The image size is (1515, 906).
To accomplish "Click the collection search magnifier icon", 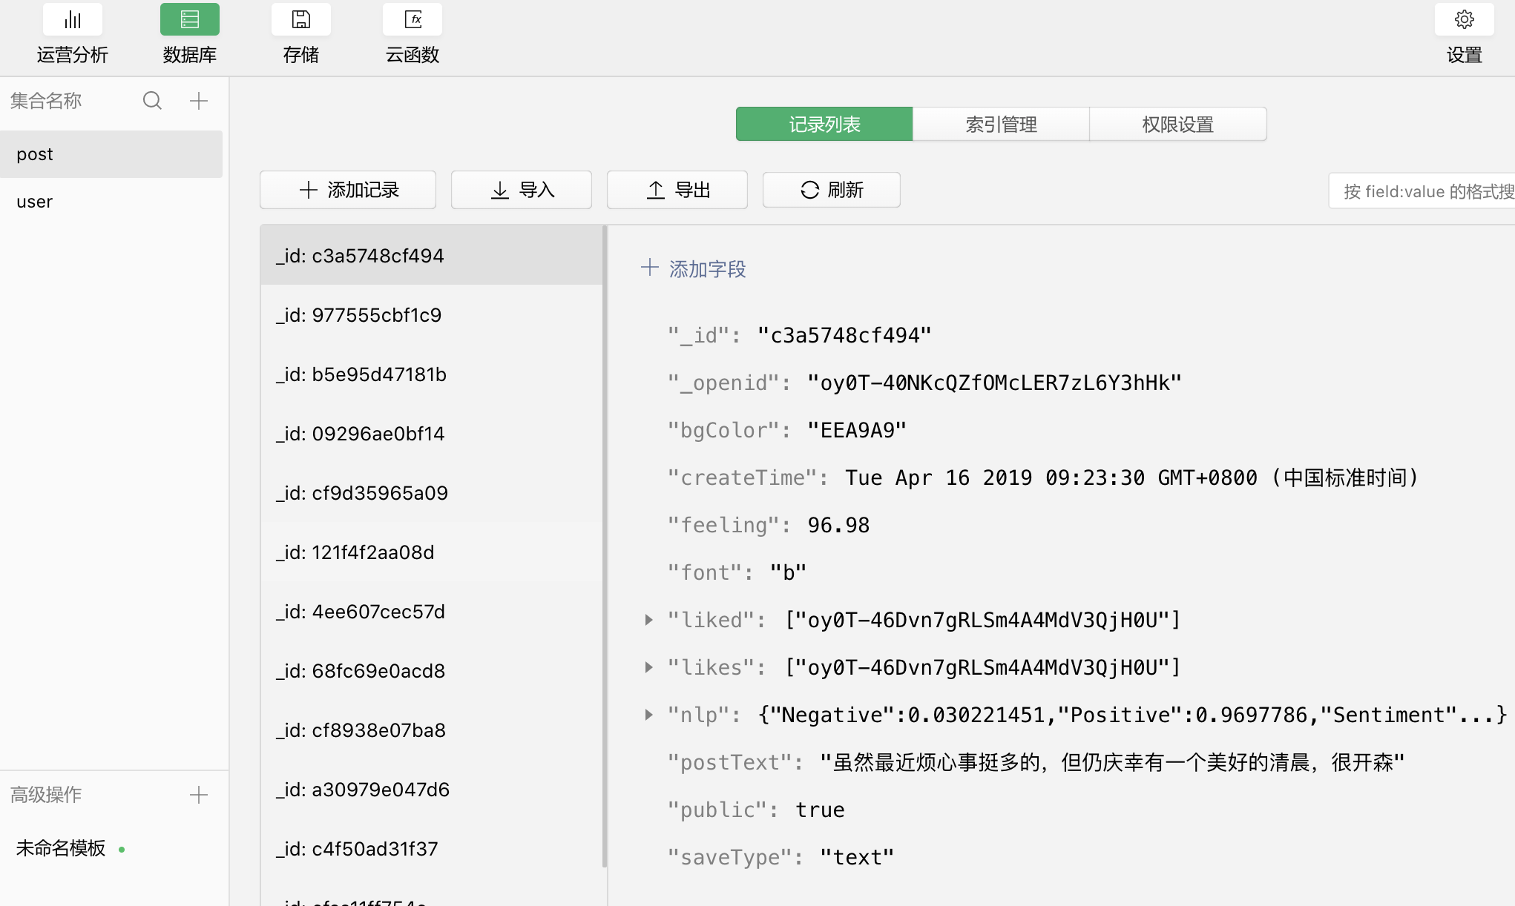I will 152,101.
